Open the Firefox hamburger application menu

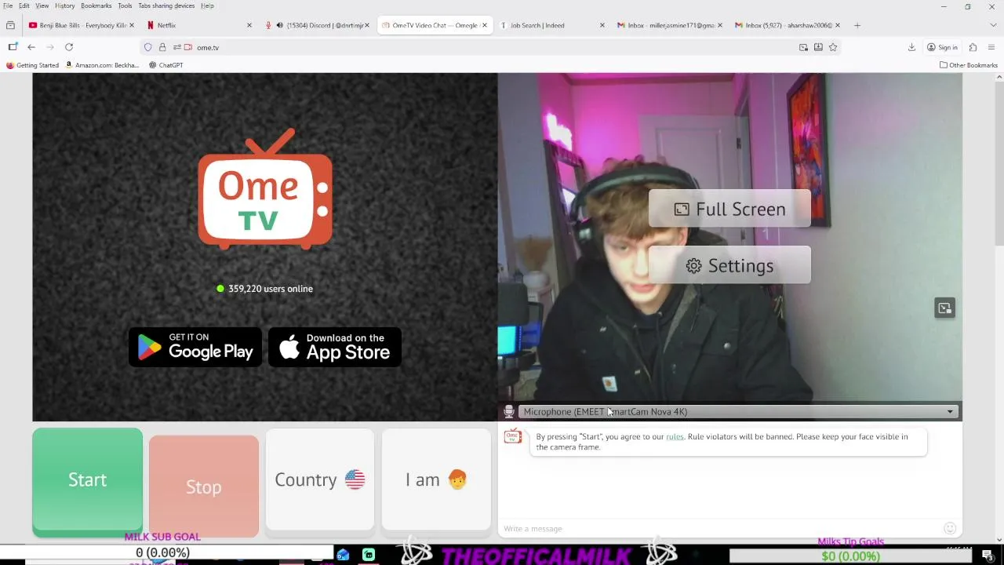[991, 47]
